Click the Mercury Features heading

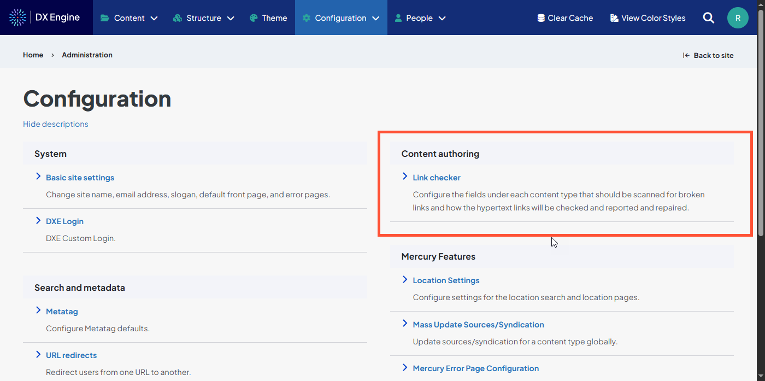[x=438, y=256]
